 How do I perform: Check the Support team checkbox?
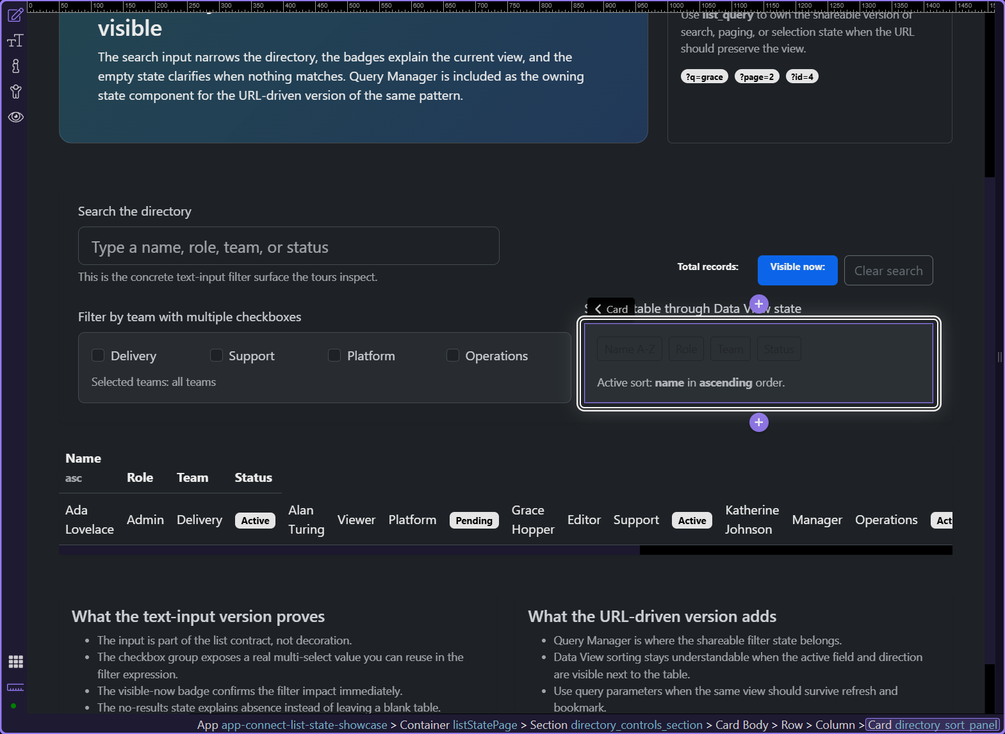[217, 355]
